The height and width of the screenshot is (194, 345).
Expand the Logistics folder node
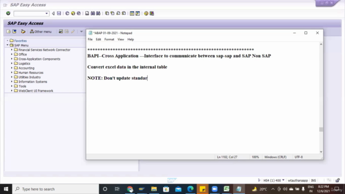pyautogui.click(x=12, y=64)
